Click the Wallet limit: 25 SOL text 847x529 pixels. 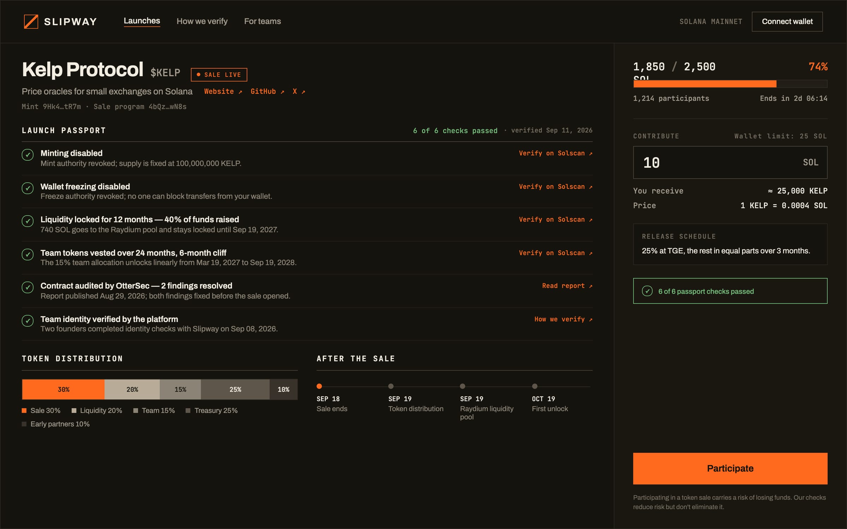pyautogui.click(x=781, y=136)
